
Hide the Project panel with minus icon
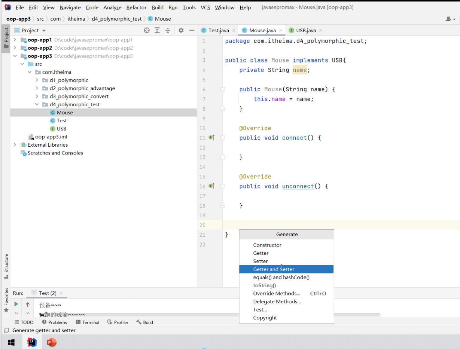(x=192, y=30)
